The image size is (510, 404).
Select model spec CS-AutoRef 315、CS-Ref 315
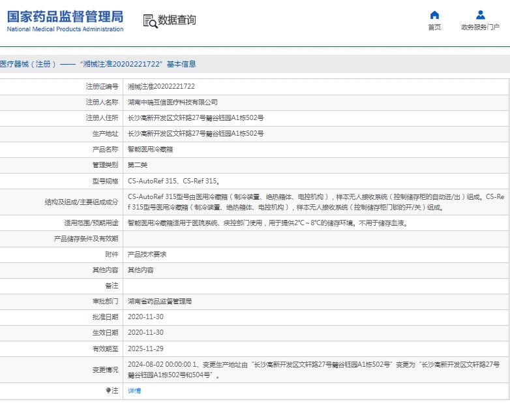point(173,181)
